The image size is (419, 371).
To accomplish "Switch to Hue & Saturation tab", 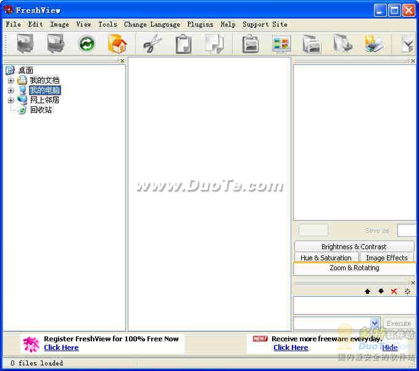I will (326, 258).
